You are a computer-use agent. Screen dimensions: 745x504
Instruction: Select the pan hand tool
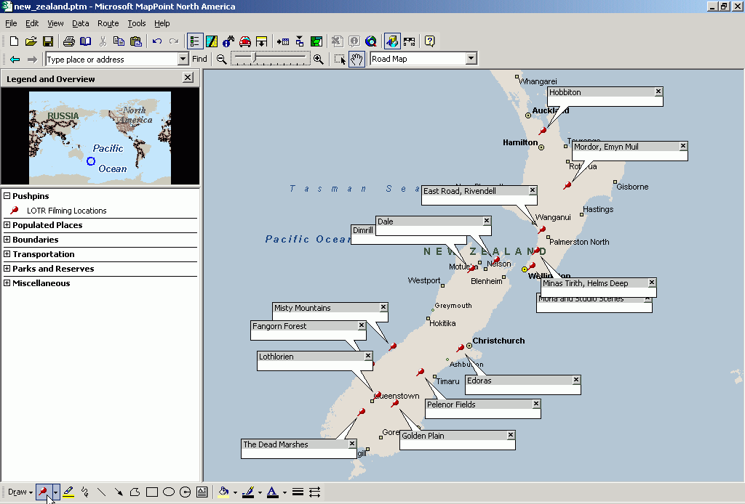(356, 60)
